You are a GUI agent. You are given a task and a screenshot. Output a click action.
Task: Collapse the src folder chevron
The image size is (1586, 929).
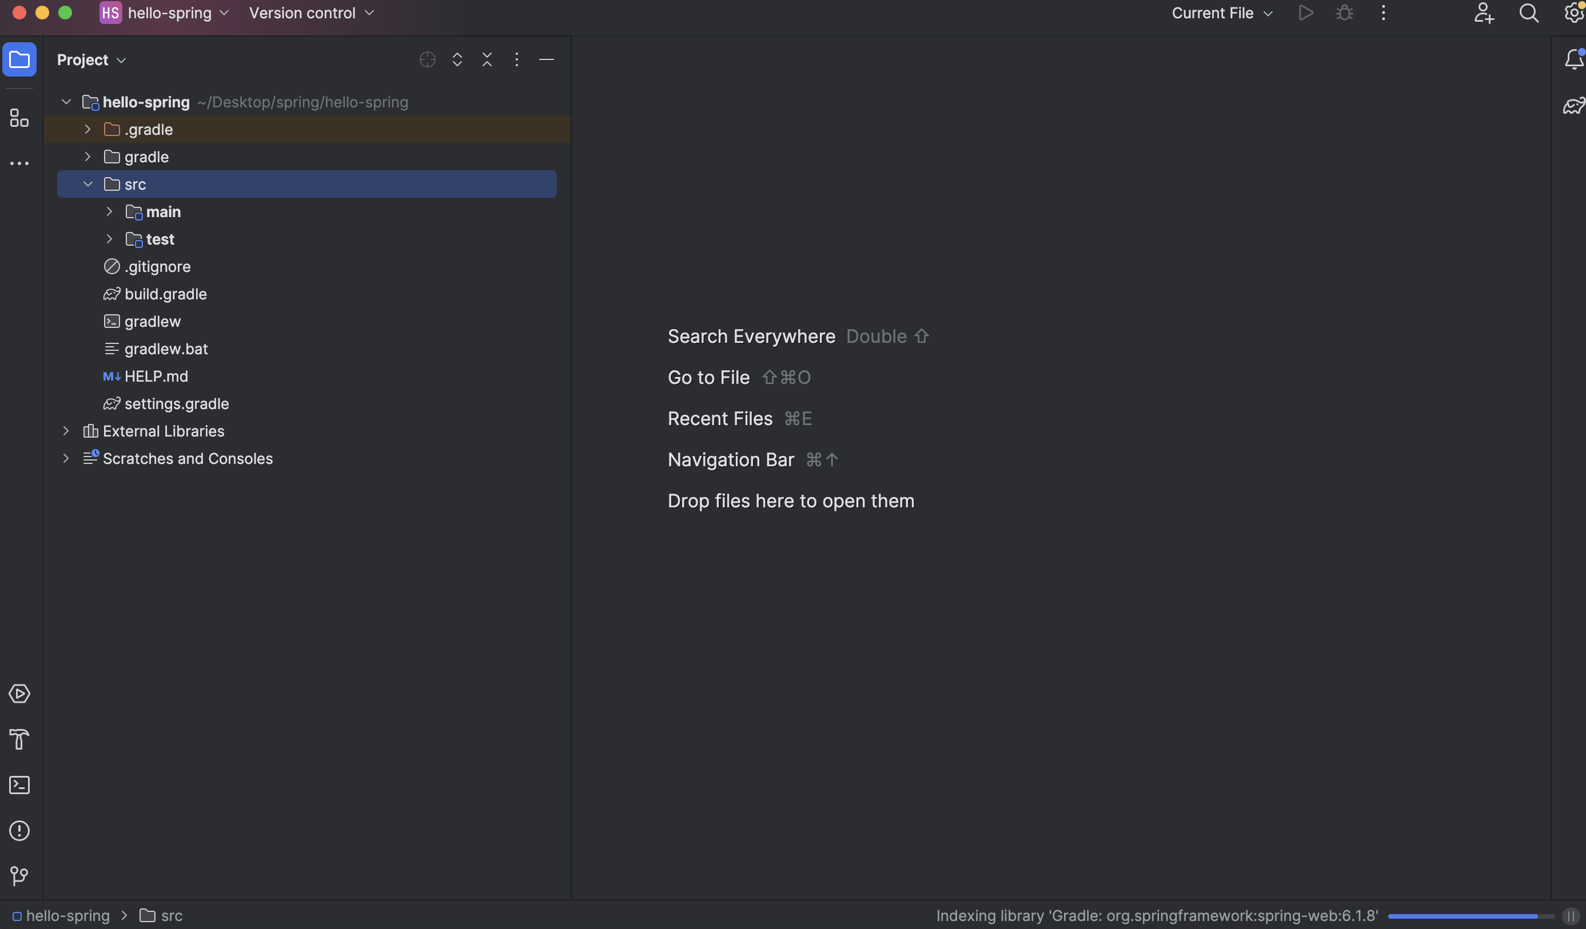[88, 185]
